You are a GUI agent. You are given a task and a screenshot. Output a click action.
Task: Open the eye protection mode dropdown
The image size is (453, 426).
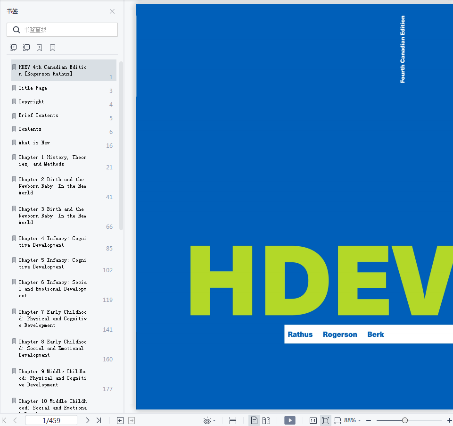coord(214,420)
